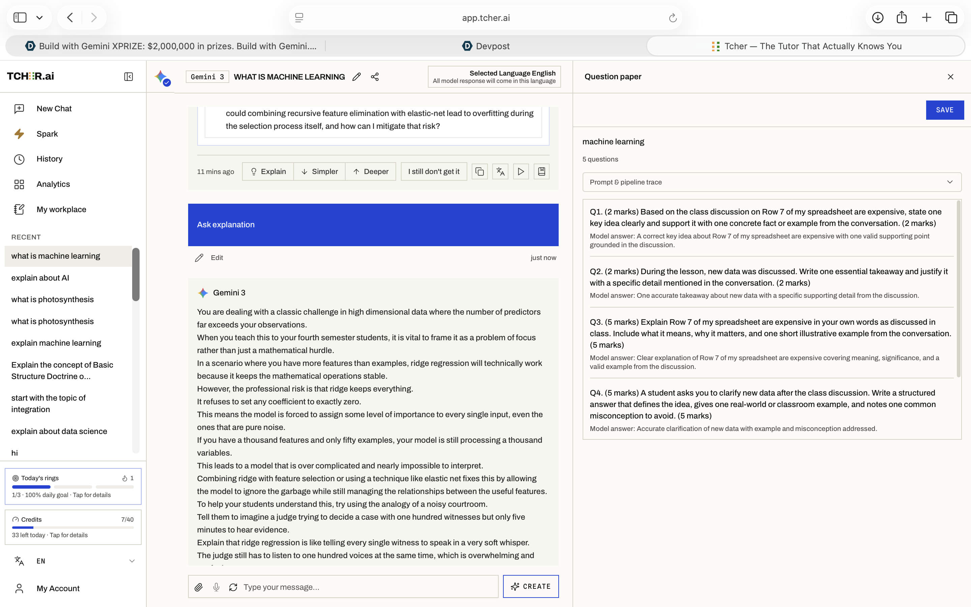Click the CREATE button
Screen dimensions: 971x607
click(x=530, y=586)
